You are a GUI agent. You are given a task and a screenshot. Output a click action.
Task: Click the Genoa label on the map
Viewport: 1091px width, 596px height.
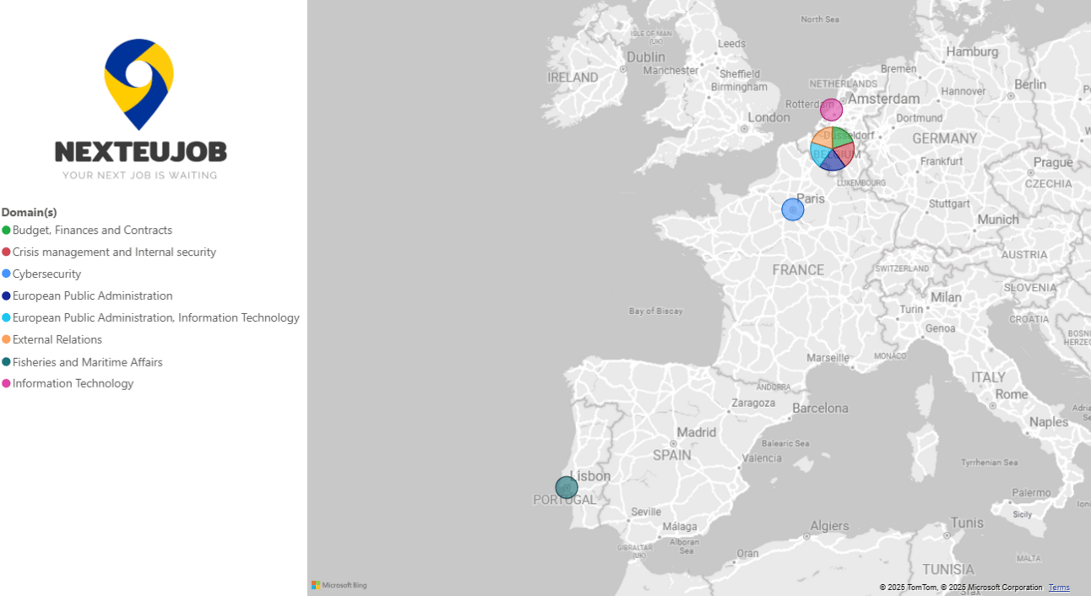940,328
